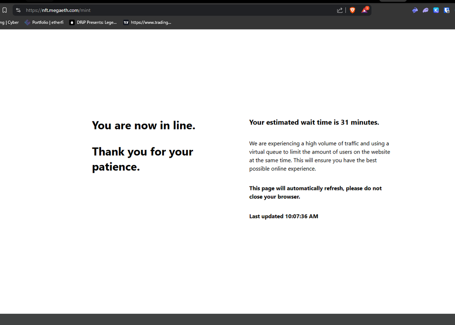Open the Cyber bookmark

pos(9,22)
